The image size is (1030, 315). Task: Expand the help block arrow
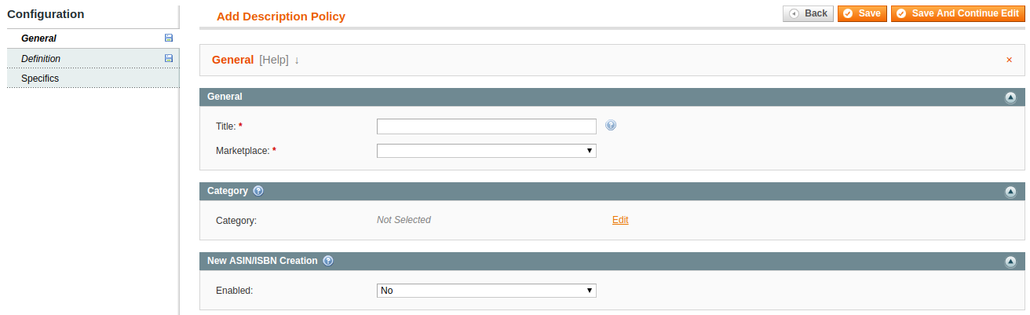(x=297, y=60)
